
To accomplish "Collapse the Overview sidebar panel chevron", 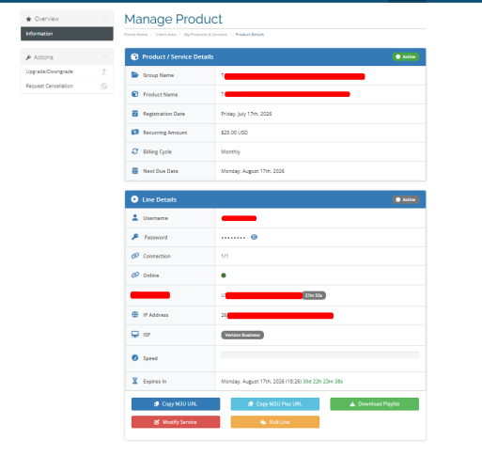I will tap(105, 18).
